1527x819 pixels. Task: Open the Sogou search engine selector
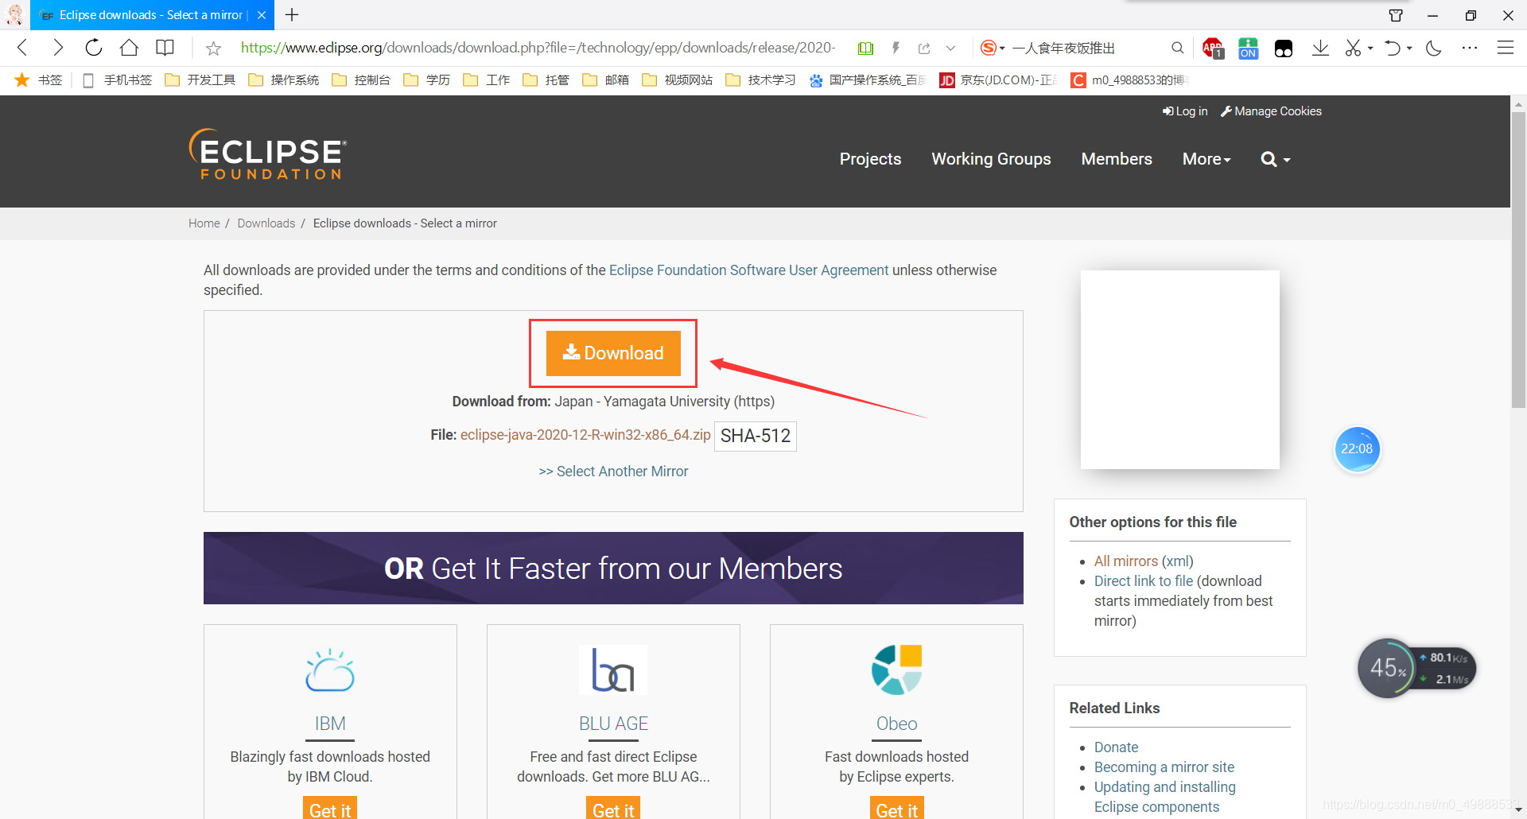pos(992,48)
